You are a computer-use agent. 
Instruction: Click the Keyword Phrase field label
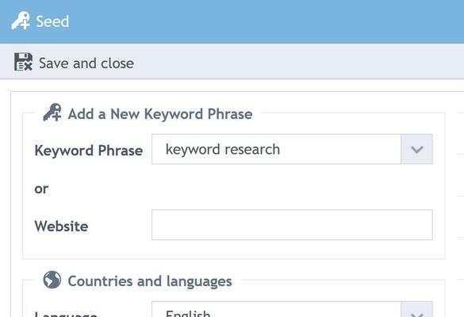coord(89,151)
